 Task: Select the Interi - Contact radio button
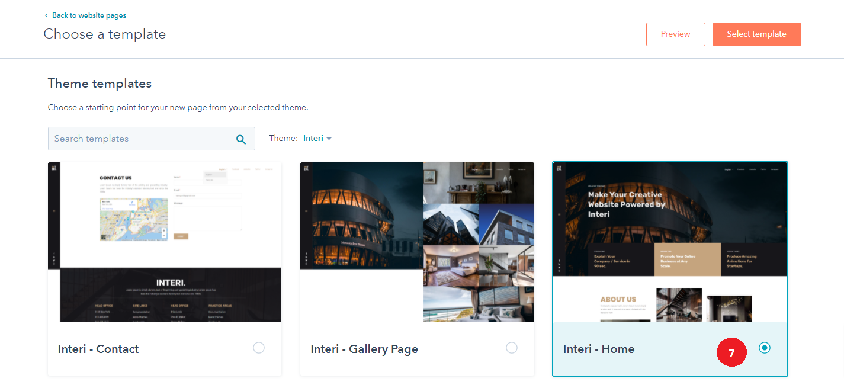tap(259, 348)
